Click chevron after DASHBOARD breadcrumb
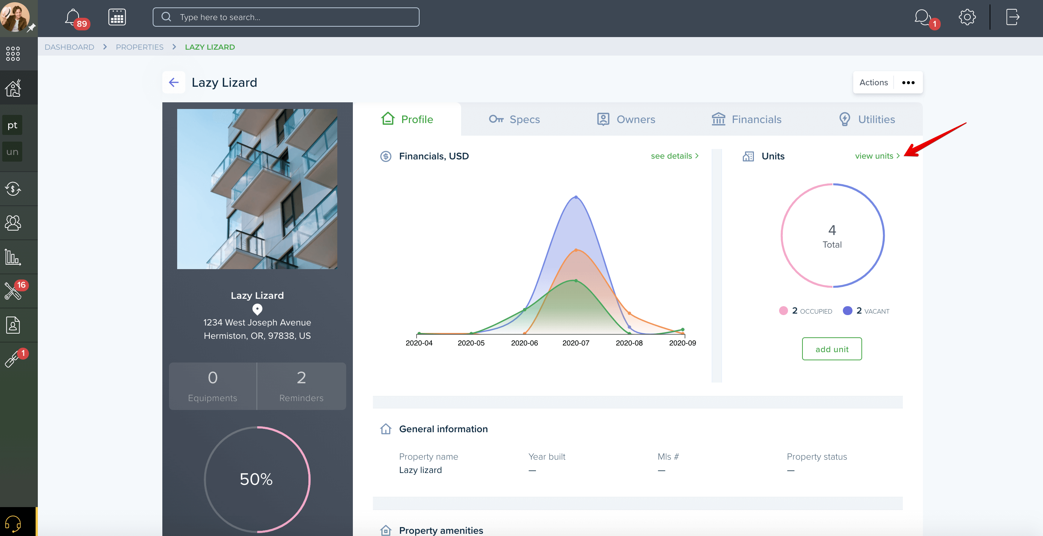1043x536 pixels. tap(105, 47)
